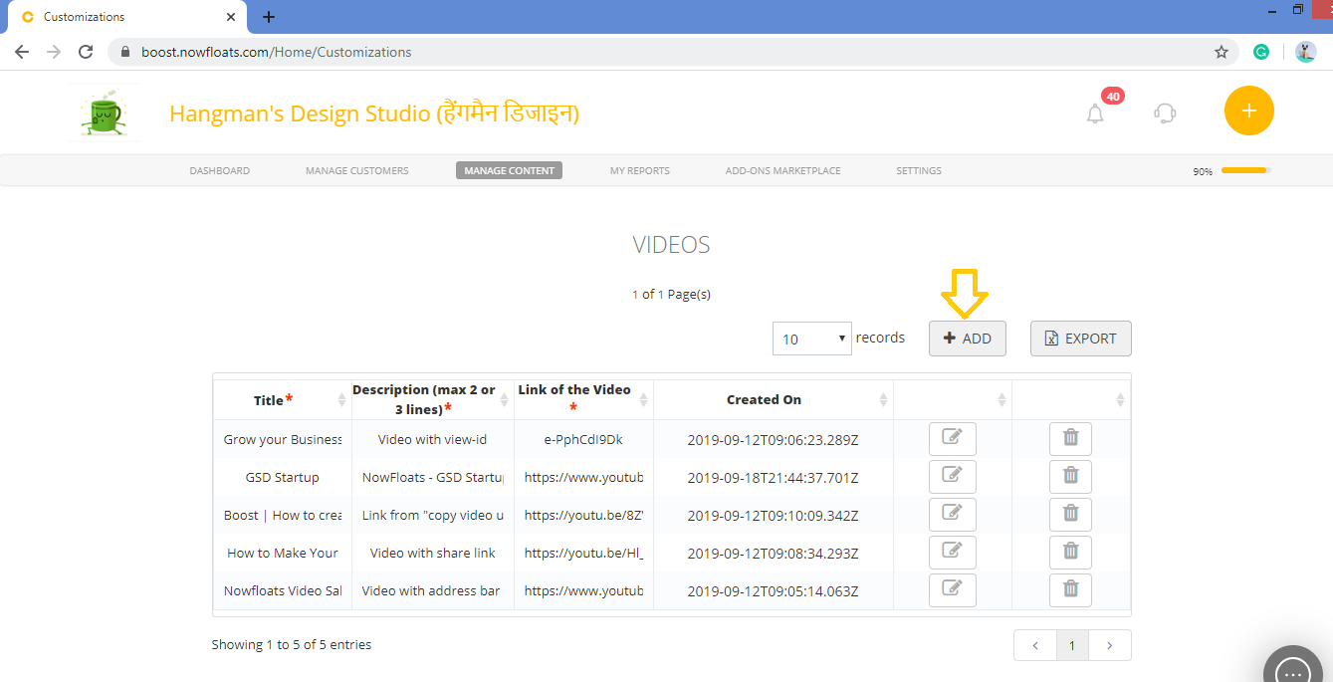The image size is (1333, 682).
Task: Open the Dashboard menu
Action: point(220,171)
